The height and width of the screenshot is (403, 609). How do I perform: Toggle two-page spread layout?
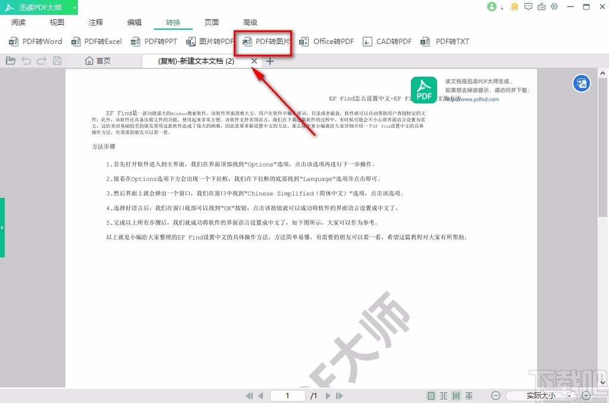tap(444, 395)
